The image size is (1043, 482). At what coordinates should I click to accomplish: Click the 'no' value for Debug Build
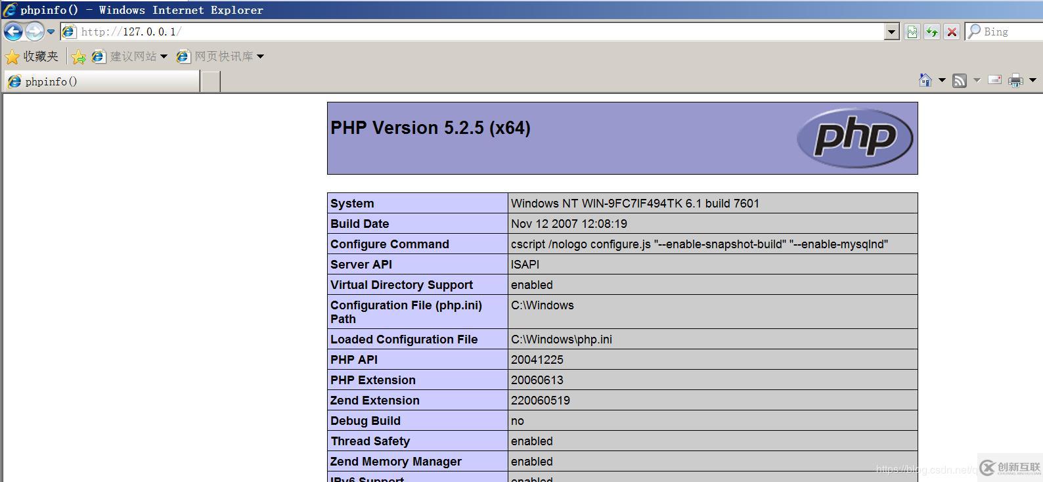pyautogui.click(x=518, y=421)
